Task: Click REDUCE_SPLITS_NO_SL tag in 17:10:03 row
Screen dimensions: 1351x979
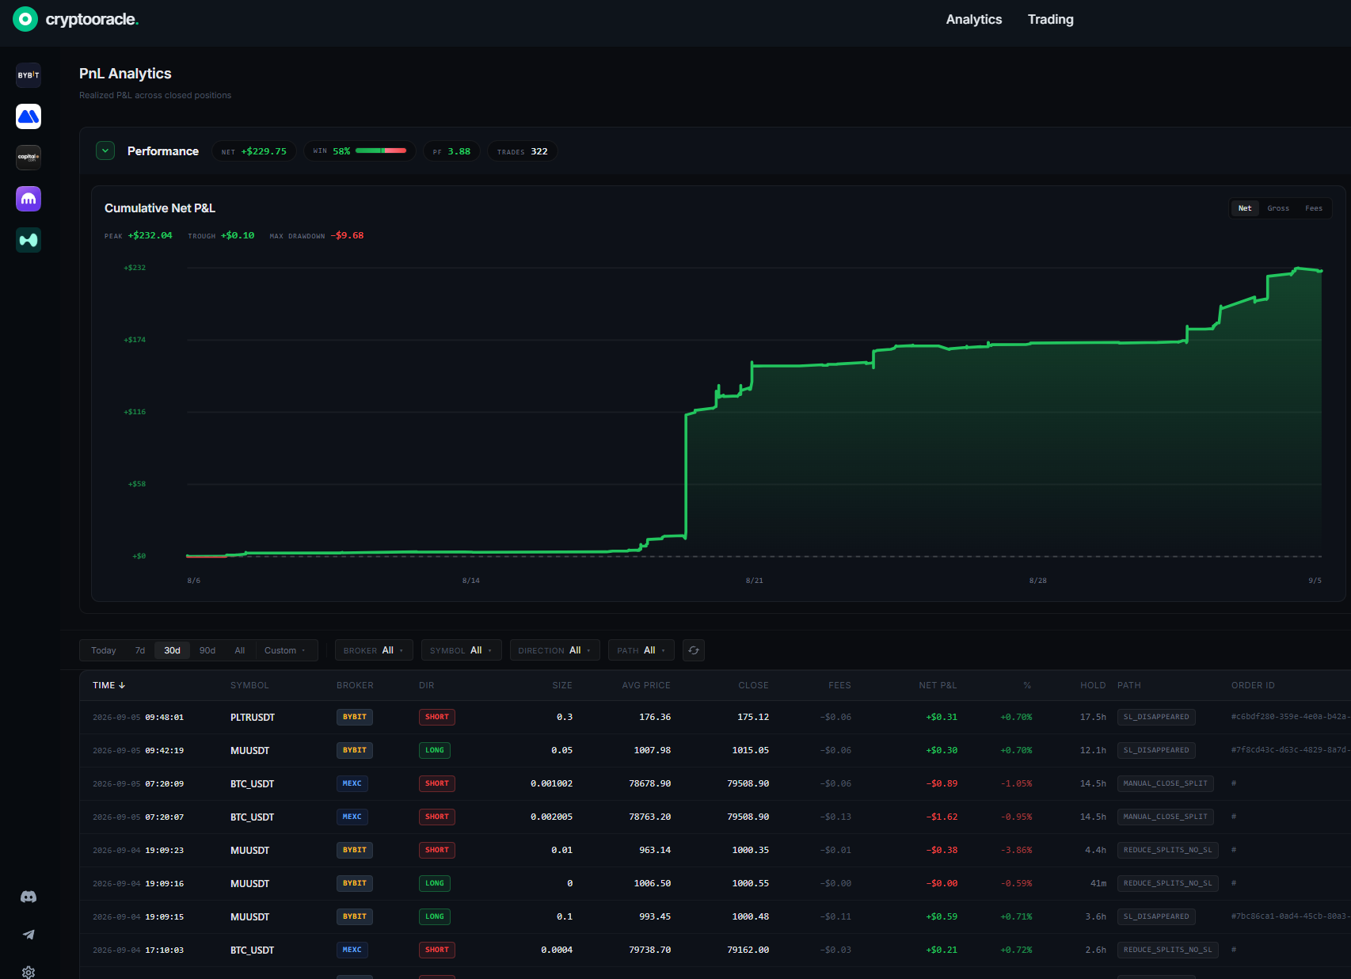Action: pos(1168,950)
